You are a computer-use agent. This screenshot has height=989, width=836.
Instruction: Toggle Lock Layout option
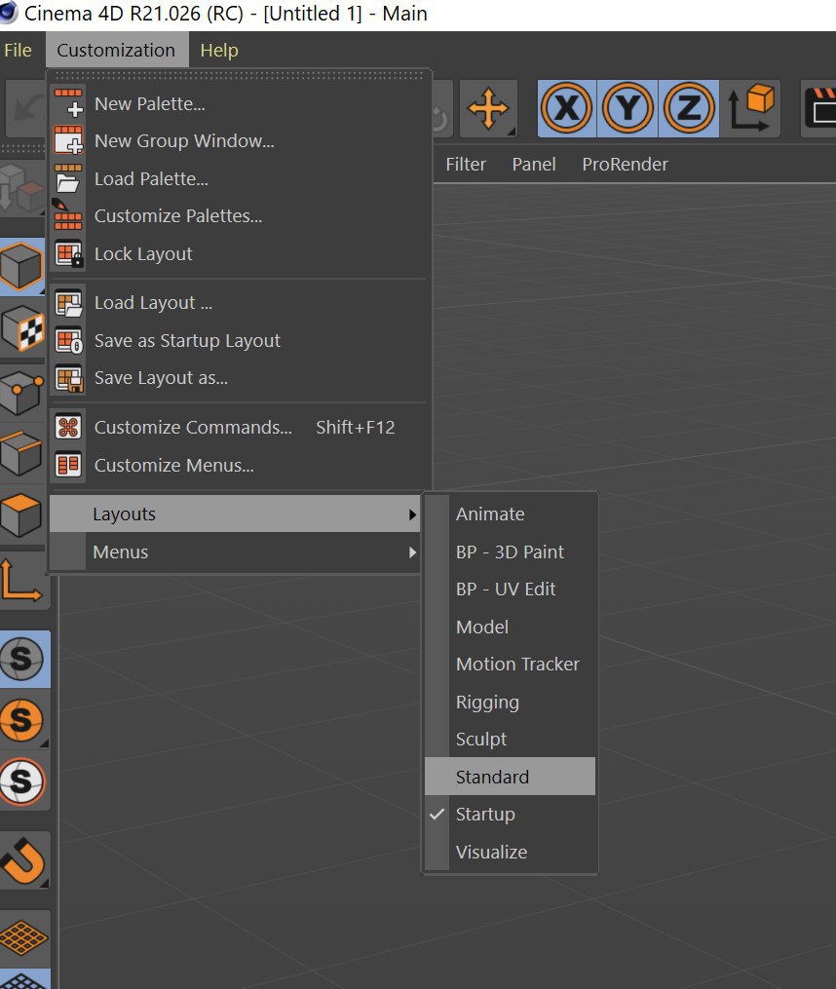[x=240, y=253]
